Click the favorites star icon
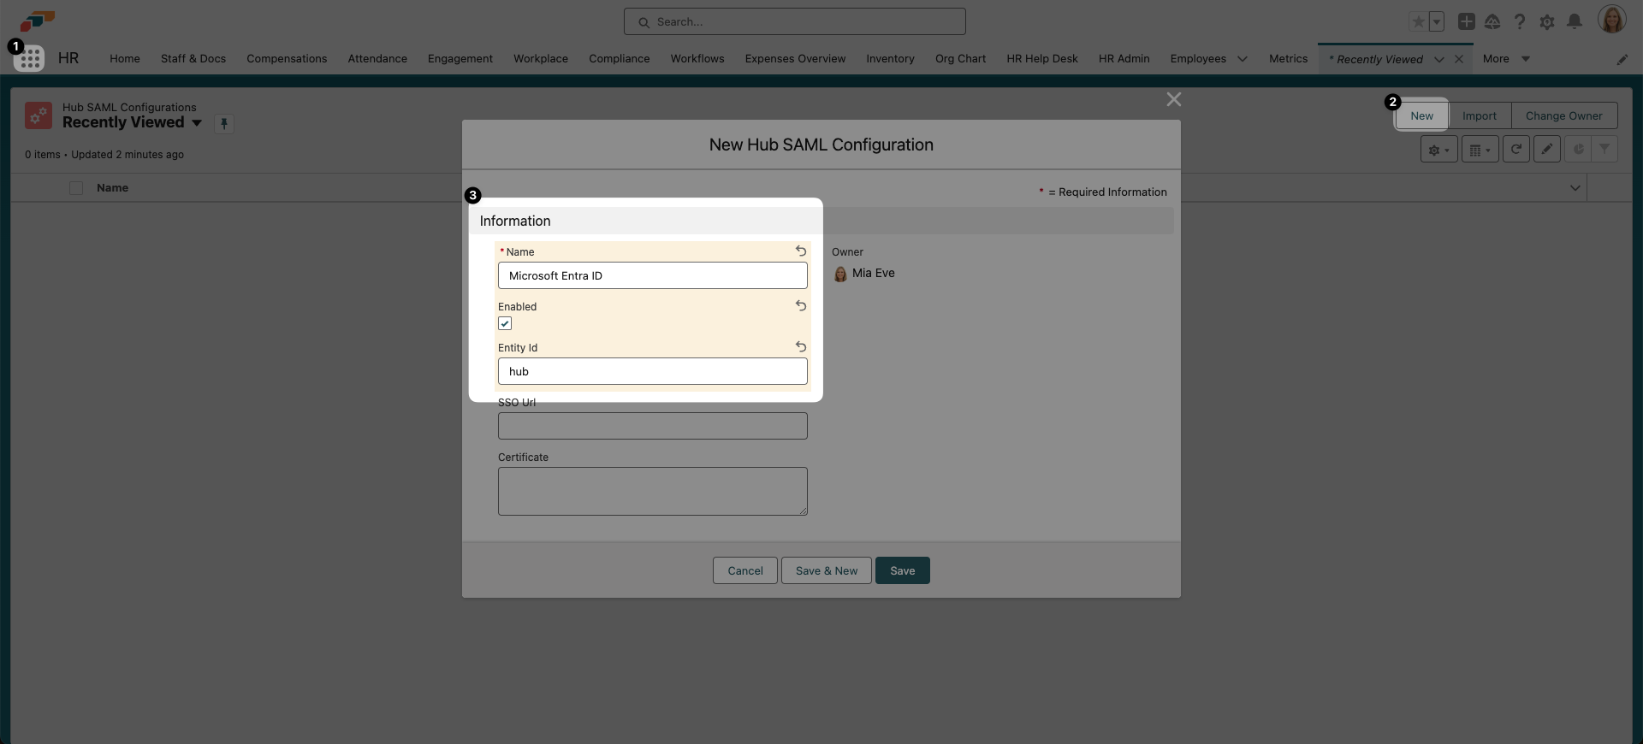The height and width of the screenshot is (744, 1643). point(1418,21)
